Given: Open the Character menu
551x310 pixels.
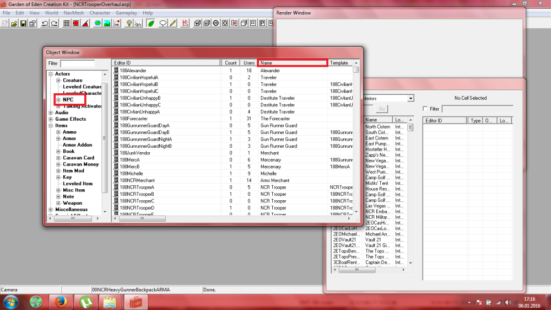Looking at the screenshot, I should click(100, 13).
